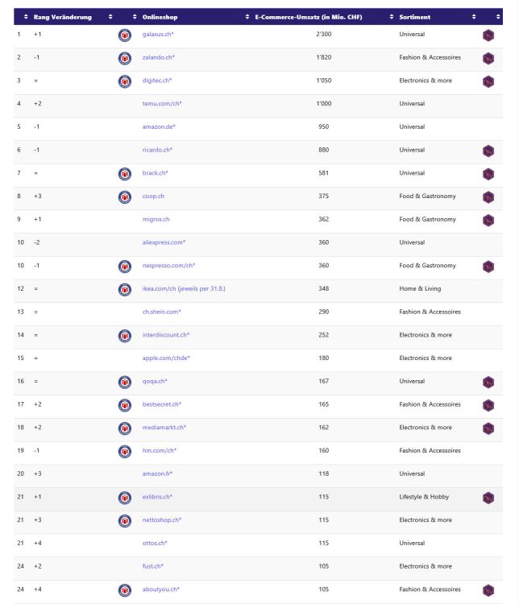The width and height of the screenshot is (519, 604).
Task: Click the sort arrows in the last column header
Action: [x=498, y=17]
